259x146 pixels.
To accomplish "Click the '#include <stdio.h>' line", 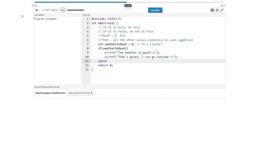I will coord(106,19).
